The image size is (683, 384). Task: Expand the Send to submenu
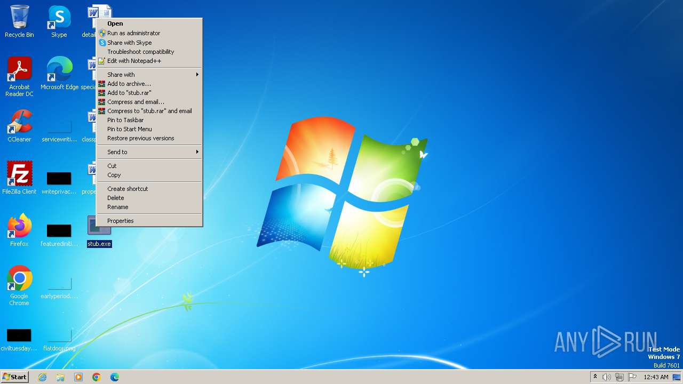pyautogui.click(x=149, y=152)
